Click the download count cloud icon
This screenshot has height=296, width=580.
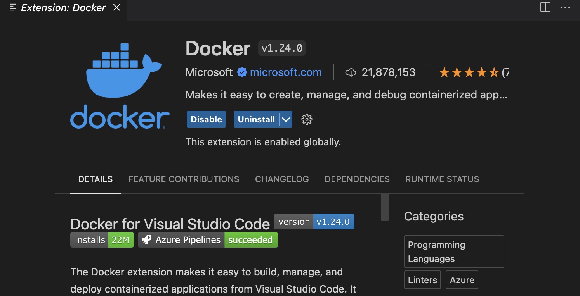coord(351,72)
